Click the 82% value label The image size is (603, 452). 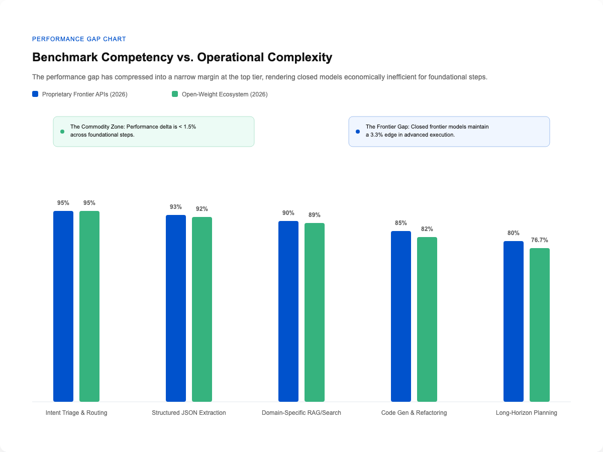427,229
